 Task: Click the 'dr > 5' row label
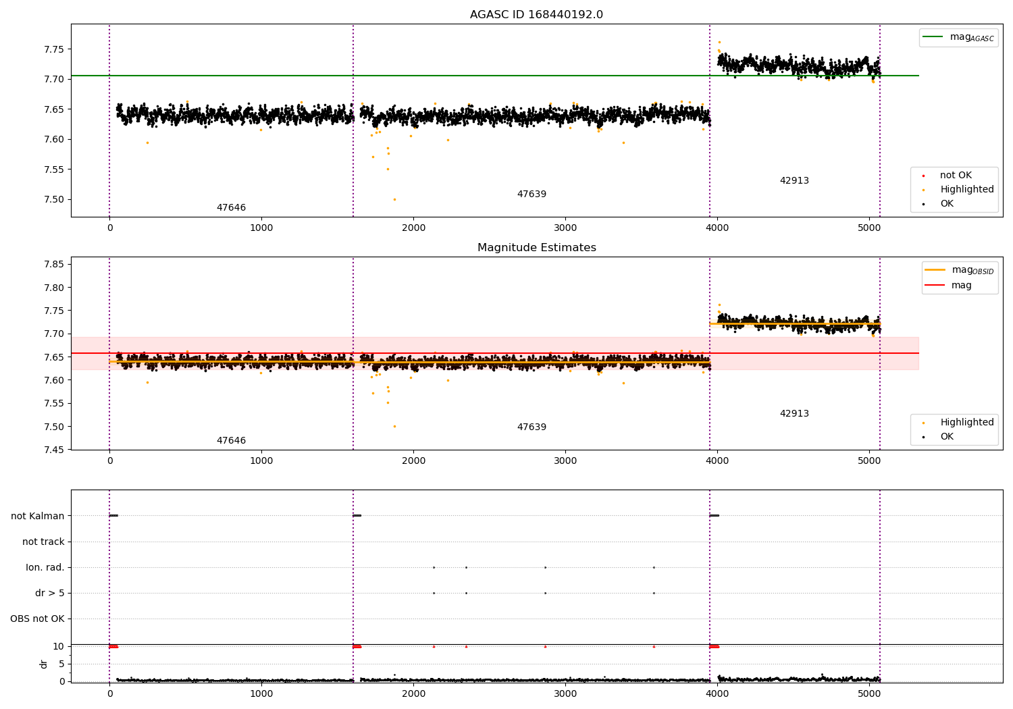(50, 594)
